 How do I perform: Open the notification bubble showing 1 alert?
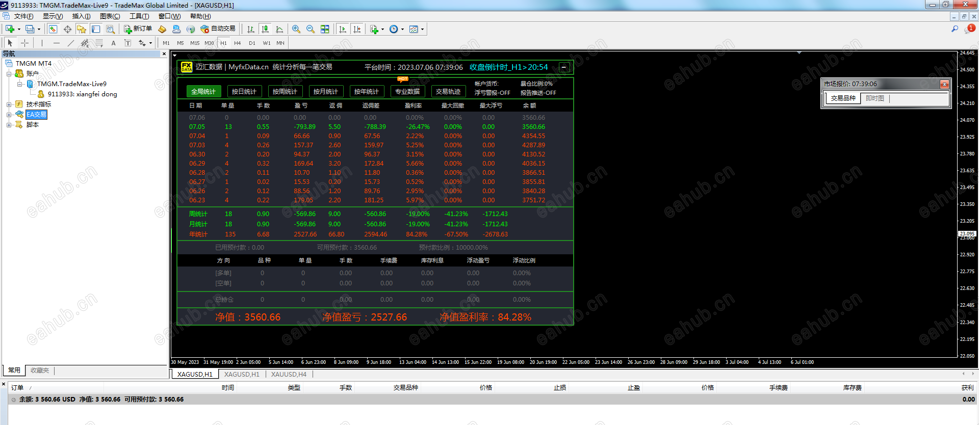pyautogui.click(x=969, y=29)
